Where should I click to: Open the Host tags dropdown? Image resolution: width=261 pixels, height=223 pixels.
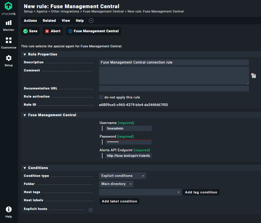point(140,192)
